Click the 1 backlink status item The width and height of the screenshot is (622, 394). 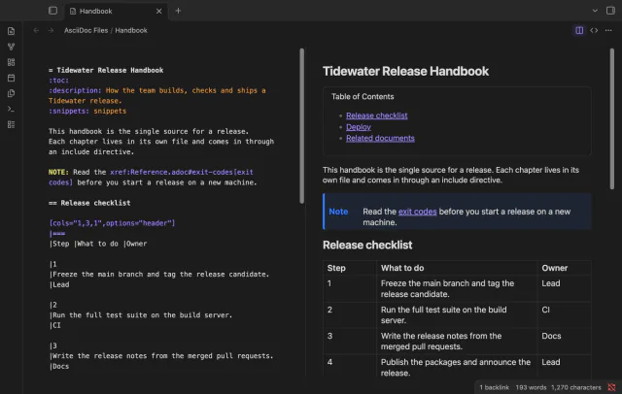click(494, 387)
